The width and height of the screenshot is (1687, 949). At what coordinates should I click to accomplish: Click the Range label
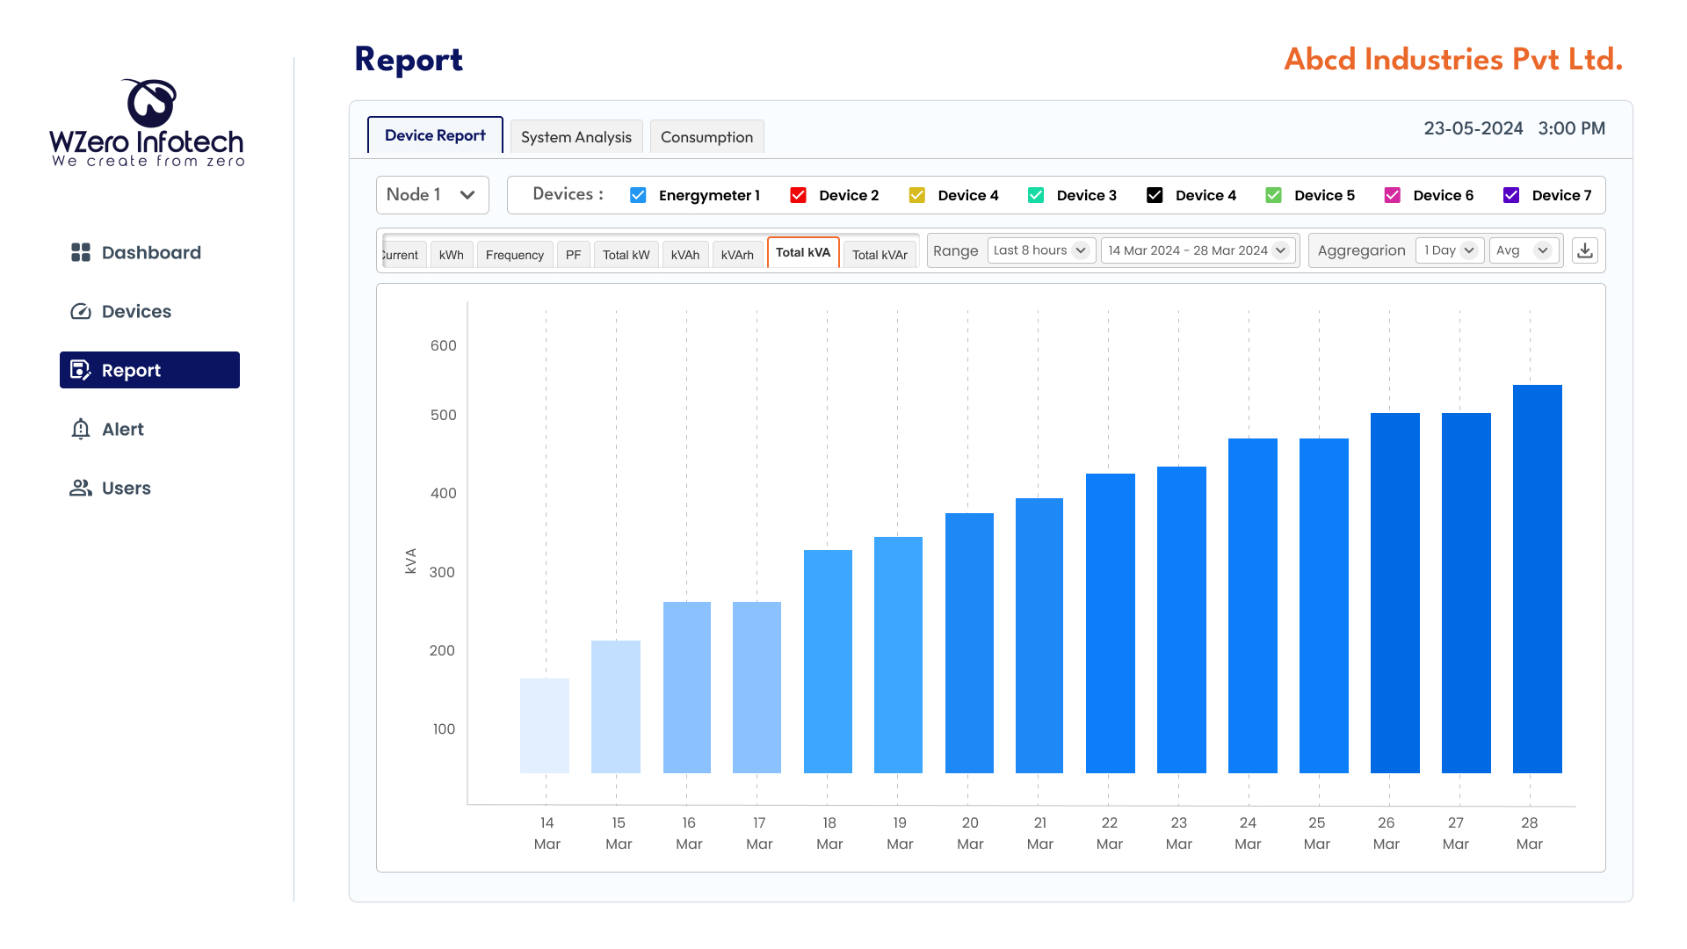tap(956, 250)
